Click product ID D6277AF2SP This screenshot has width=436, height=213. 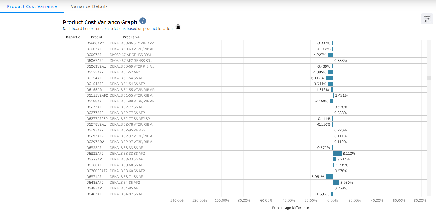(97, 119)
